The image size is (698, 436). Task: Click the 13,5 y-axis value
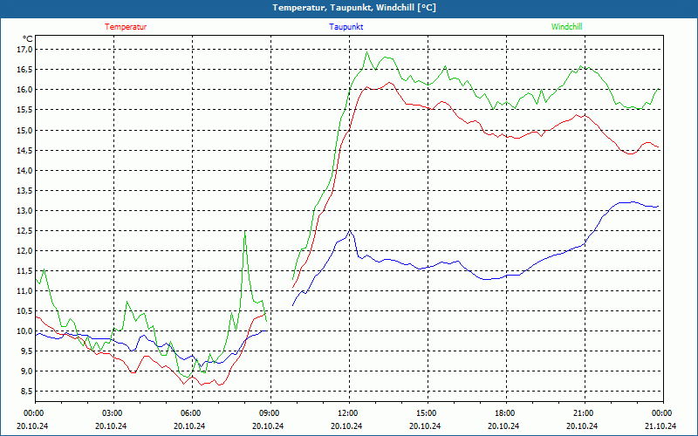pyautogui.click(x=25, y=190)
